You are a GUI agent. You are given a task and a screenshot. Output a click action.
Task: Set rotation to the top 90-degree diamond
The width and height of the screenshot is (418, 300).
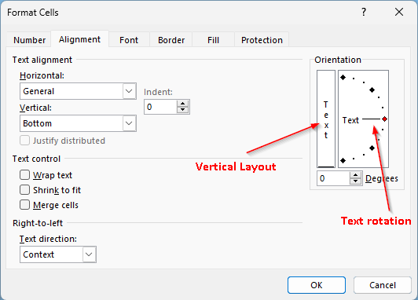(343, 78)
